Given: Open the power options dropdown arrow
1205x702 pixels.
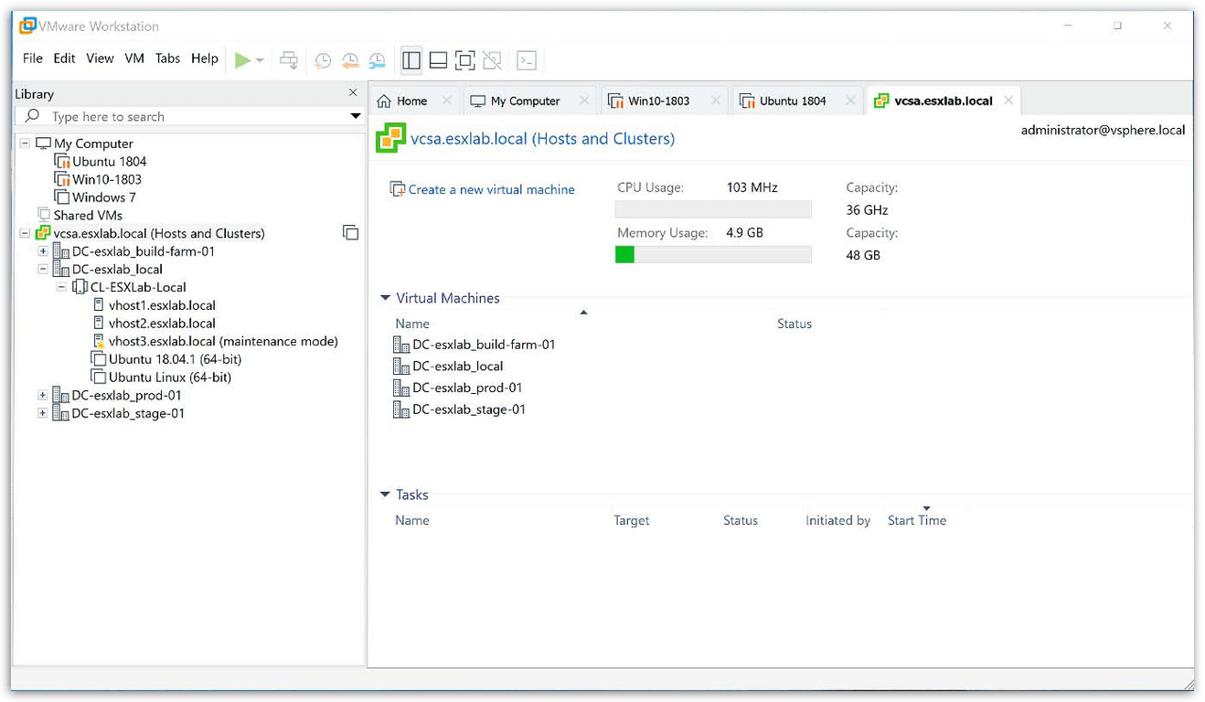Looking at the screenshot, I should coord(259,59).
